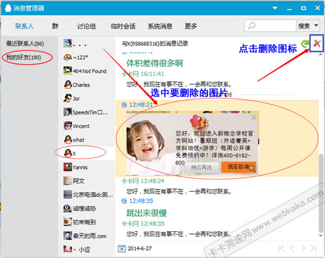Screen dimensions: 325x258
Task: Open the title bar menu arrow
Action: pos(275,8)
